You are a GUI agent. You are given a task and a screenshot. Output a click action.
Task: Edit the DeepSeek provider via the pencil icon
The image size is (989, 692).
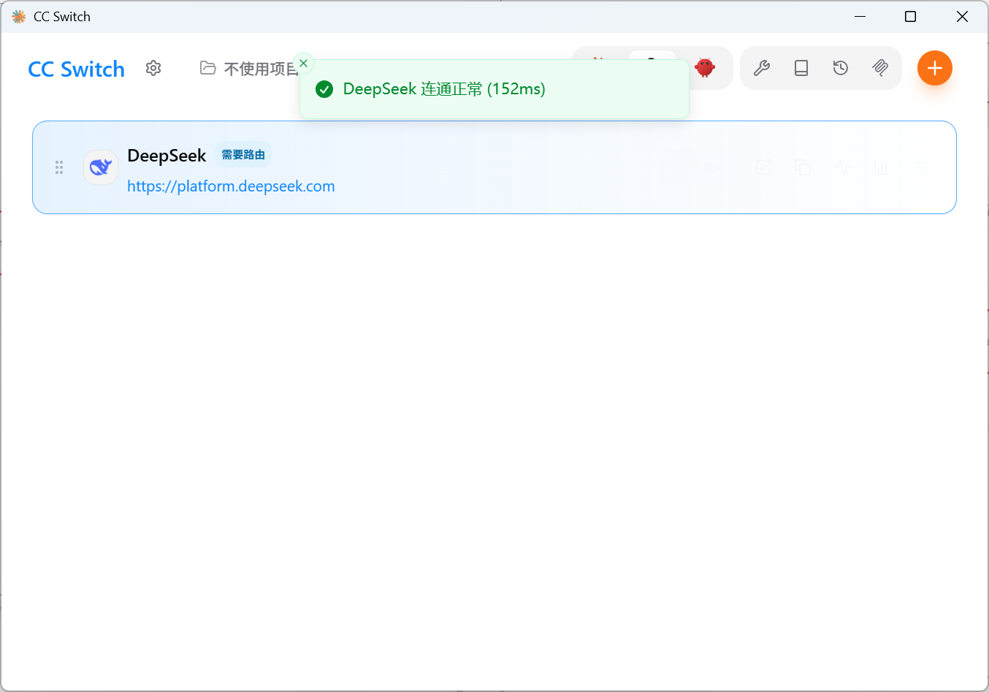(x=763, y=168)
